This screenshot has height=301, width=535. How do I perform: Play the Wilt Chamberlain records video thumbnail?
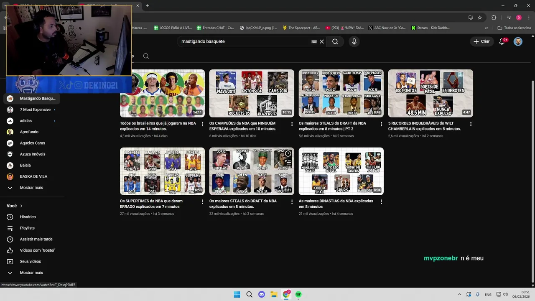coord(431,93)
